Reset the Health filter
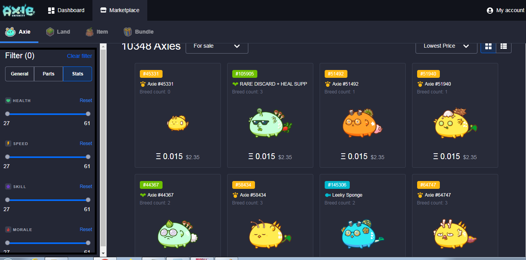This screenshot has width=526, height=260. tap(86, 100)
